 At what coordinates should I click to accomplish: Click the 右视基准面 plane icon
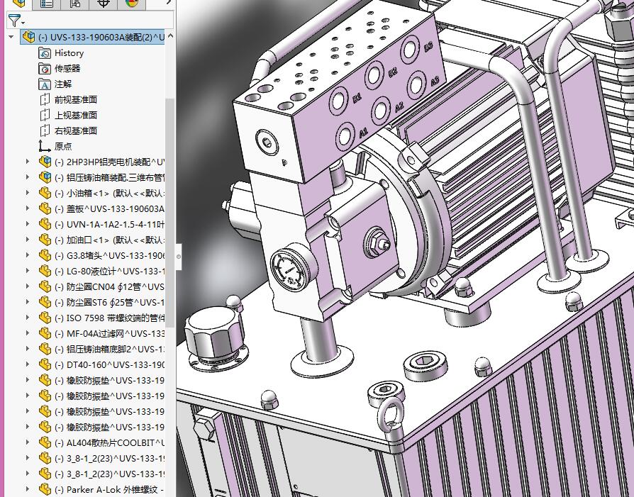pyautogui.click(x=45, y=130)
